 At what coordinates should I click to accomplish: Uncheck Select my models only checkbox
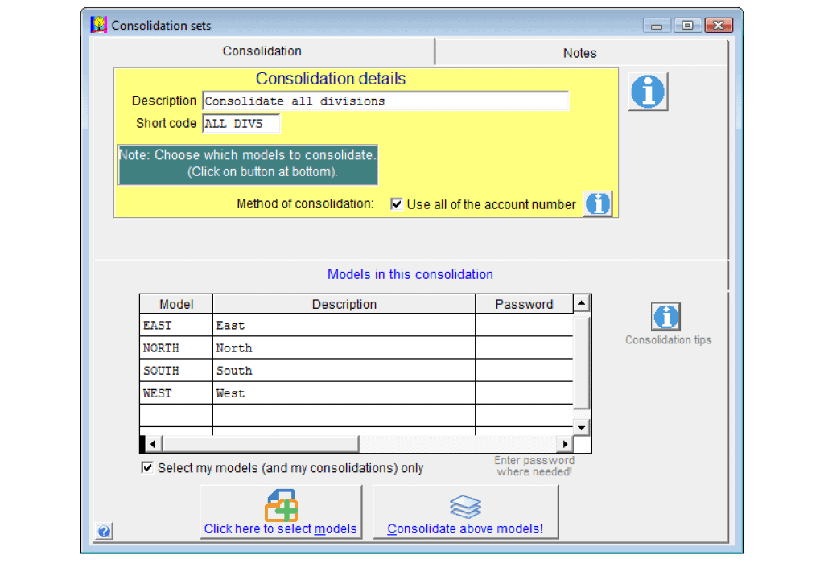(x=147, y=467)
